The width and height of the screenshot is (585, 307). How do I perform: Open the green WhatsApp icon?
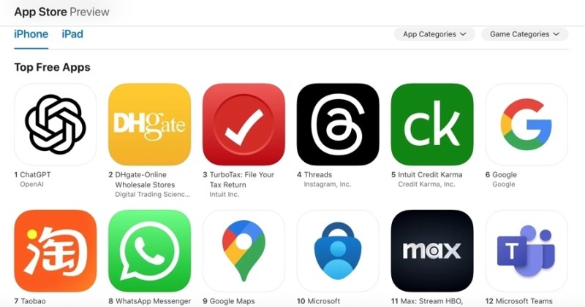pos(150,251)
